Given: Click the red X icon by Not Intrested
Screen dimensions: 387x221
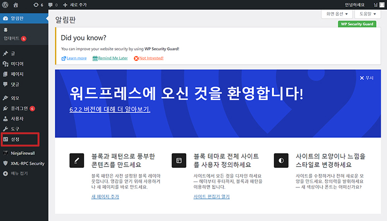Looking at the screenshot, I should (x=136, y=58).
